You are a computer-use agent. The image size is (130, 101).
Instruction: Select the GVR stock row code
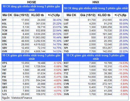pyautogui.click(x=4, y=51)
